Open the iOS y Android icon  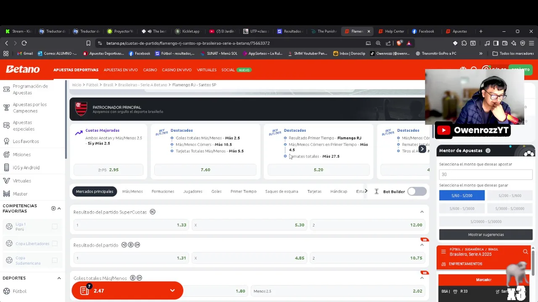pos(6,167)
